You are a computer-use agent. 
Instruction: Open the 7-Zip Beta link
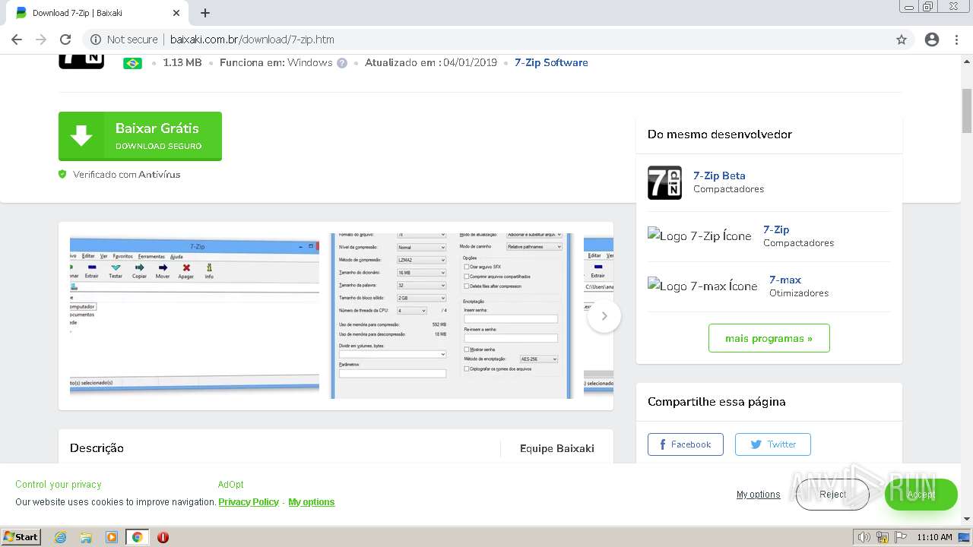coord(719,175)
